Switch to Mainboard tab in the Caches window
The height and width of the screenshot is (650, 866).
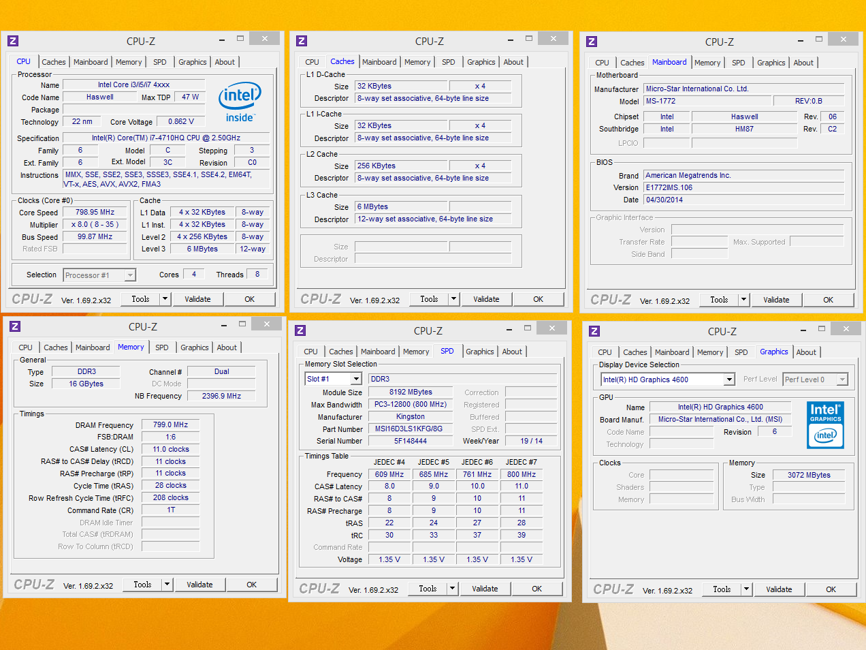point(379,62)
